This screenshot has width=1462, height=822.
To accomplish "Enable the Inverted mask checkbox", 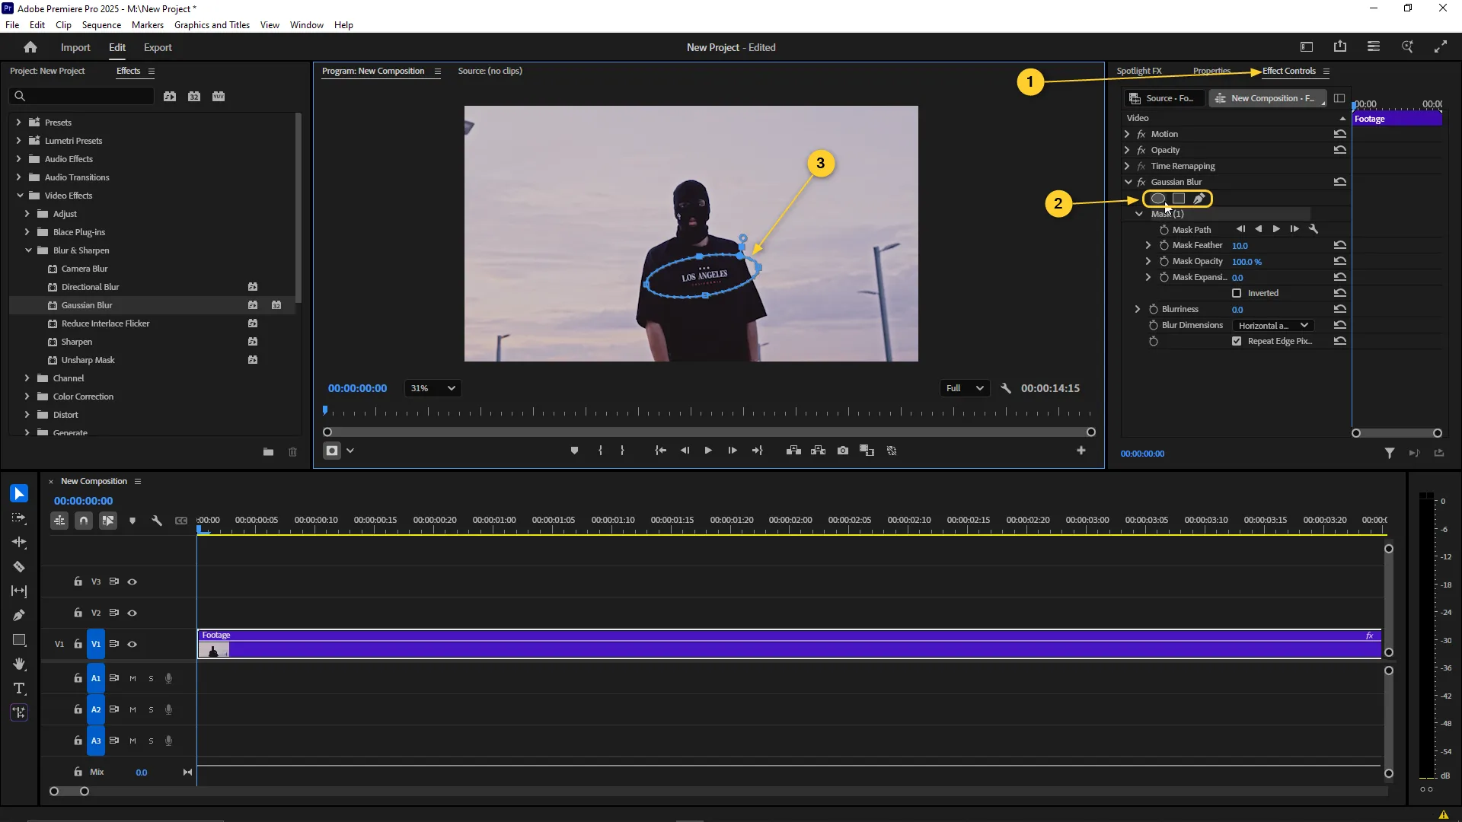I will [x=1237, y=293].
